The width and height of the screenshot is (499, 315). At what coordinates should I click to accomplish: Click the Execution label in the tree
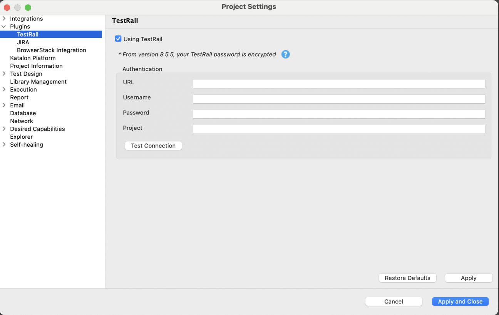coord(23,89)
